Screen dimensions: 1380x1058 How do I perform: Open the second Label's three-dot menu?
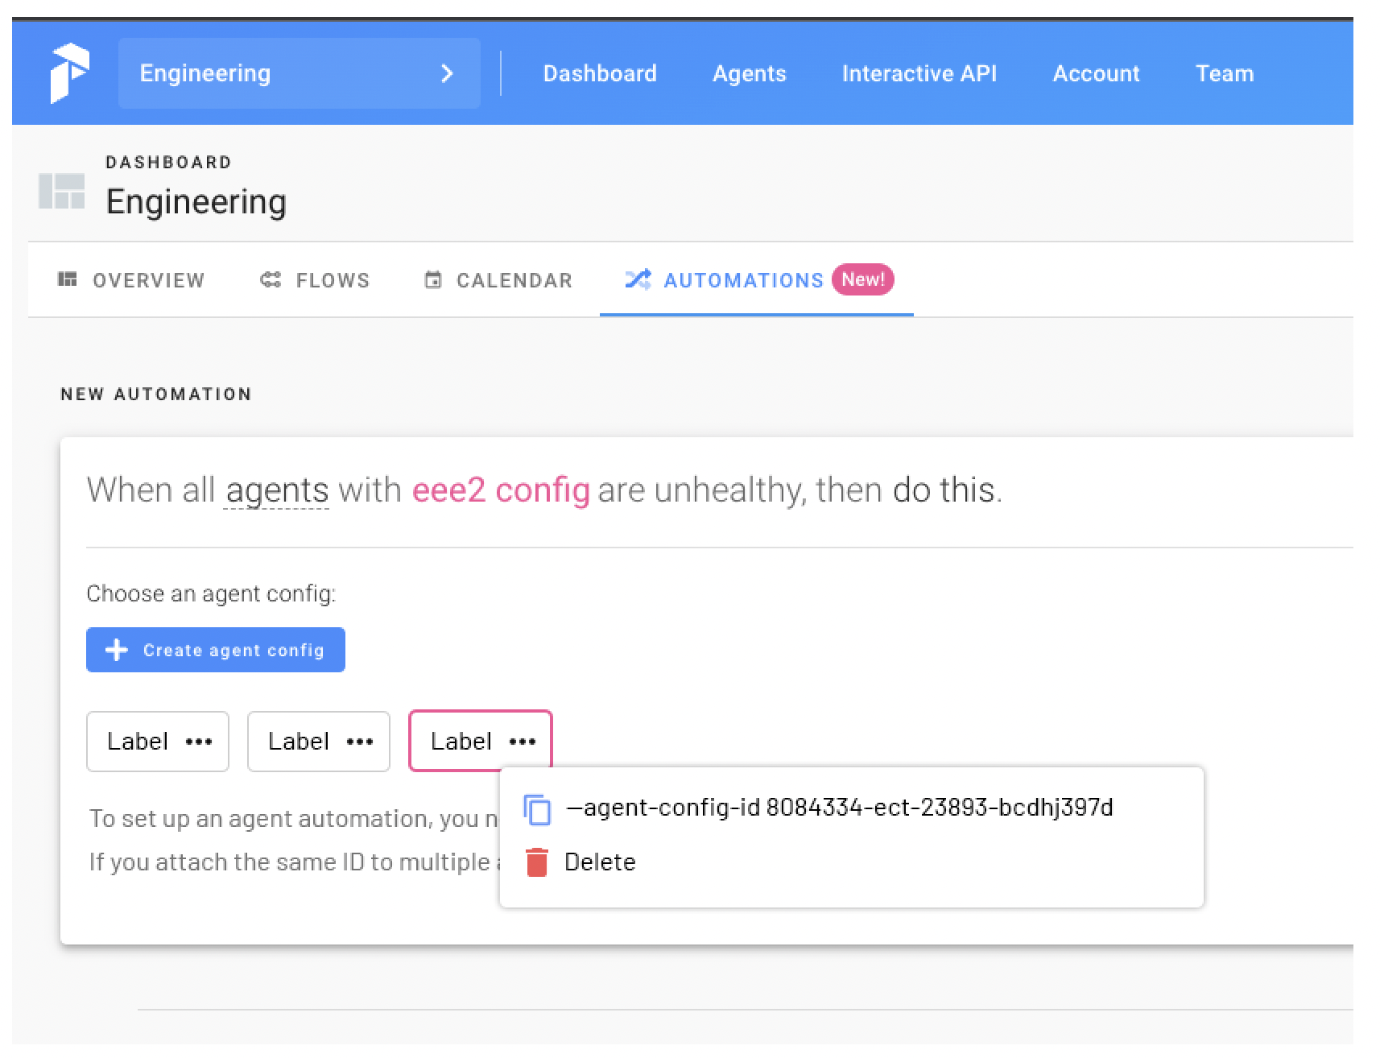360,742
